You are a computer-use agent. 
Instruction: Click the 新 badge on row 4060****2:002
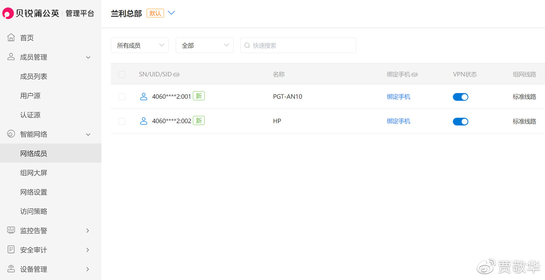(x=199, y=120)
